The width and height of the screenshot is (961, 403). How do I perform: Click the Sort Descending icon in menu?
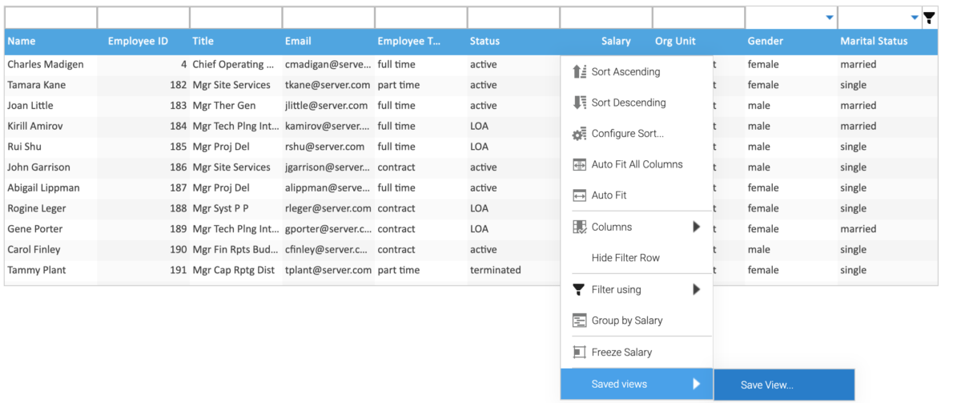pyautogui.click(x=580, y=103)
